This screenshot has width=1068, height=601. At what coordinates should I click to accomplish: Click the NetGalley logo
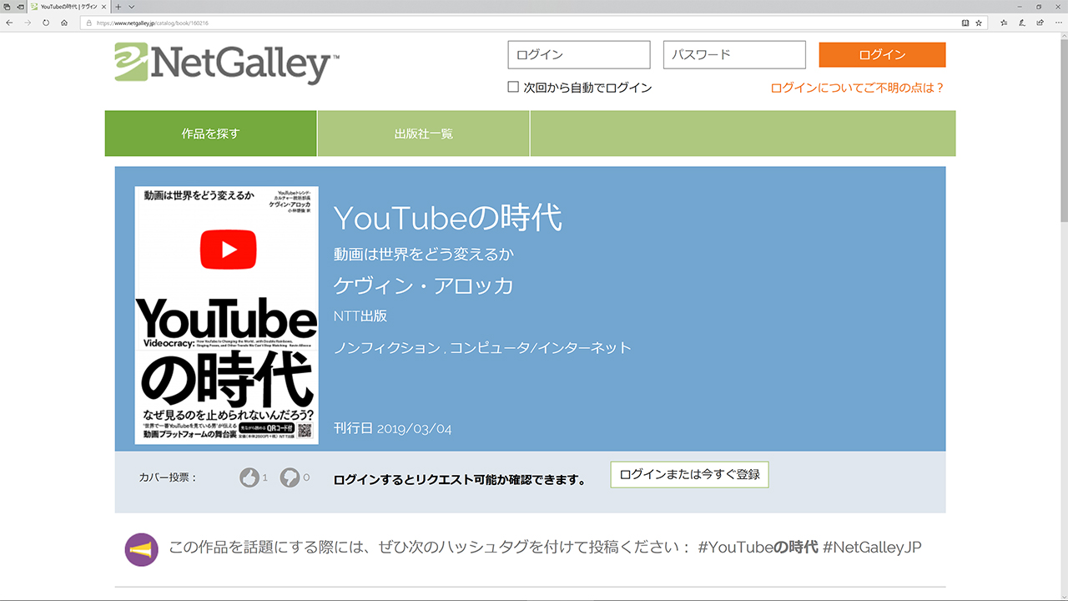tap(227, 63)
